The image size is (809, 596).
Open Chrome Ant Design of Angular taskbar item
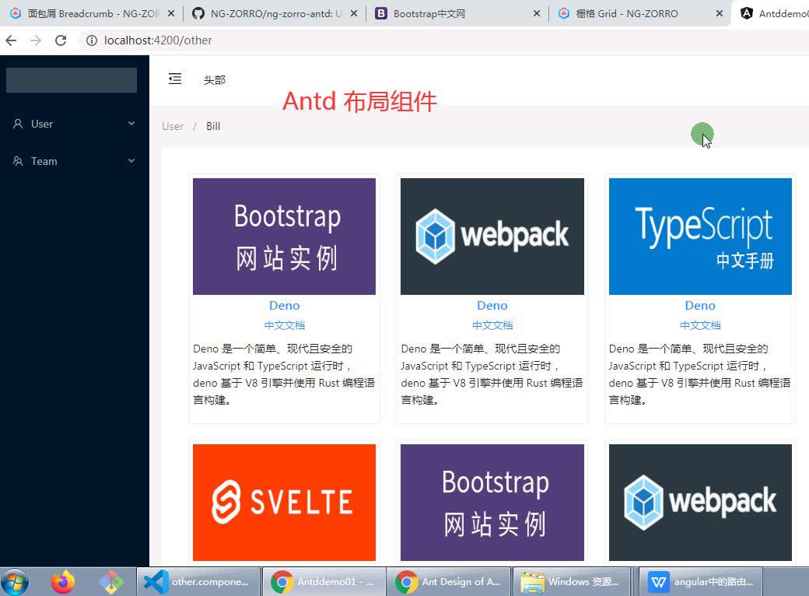click(x=449, y=582)
